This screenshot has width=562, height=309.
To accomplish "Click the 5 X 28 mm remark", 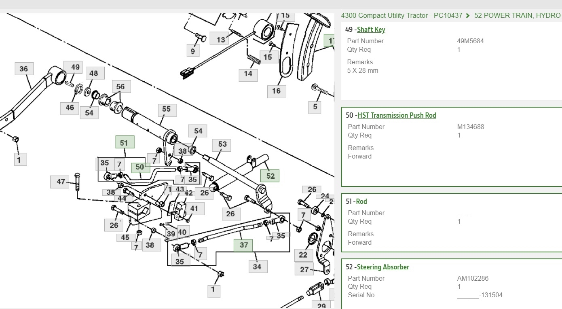I will [x=363, y=70].
